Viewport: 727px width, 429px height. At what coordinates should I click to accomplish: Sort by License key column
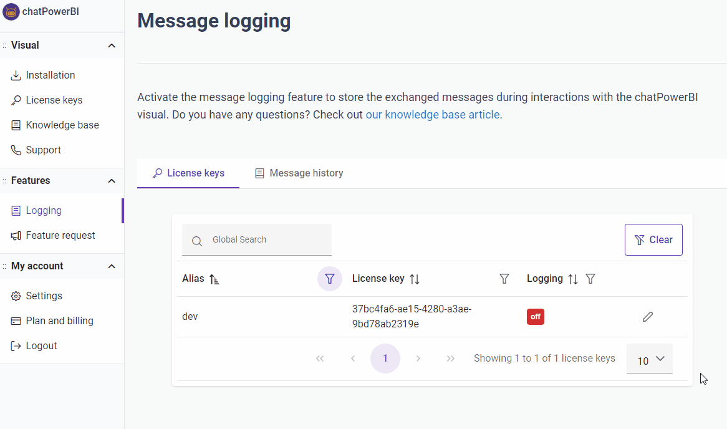tap(415, 279)
